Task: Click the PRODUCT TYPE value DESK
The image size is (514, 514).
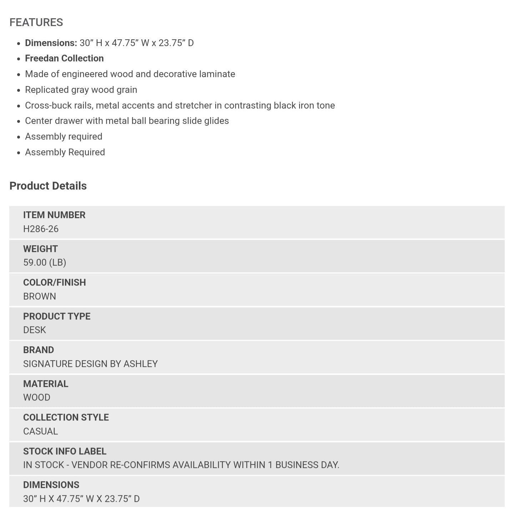Action: [x=35, y=330]
